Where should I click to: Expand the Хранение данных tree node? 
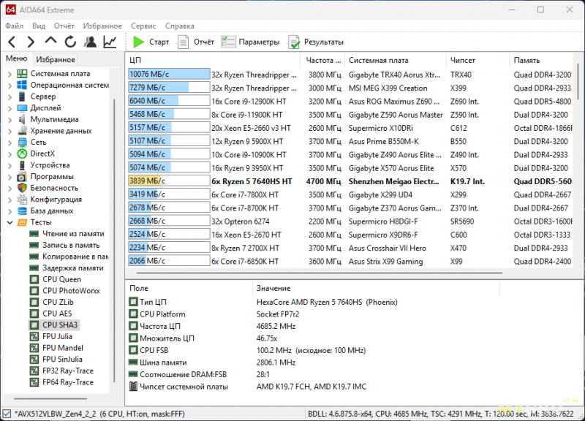[x=10, y=132]
